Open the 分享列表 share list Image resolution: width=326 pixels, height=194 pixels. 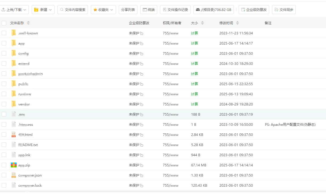(x=128, y=10)
